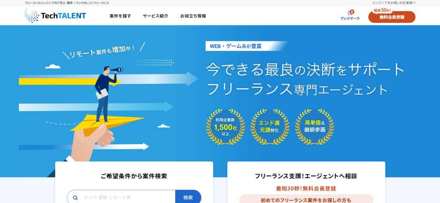The height and width of the screenshot is (203, 440).
Task: Open the サービス紹介 menu item
Action: [156, 16]
